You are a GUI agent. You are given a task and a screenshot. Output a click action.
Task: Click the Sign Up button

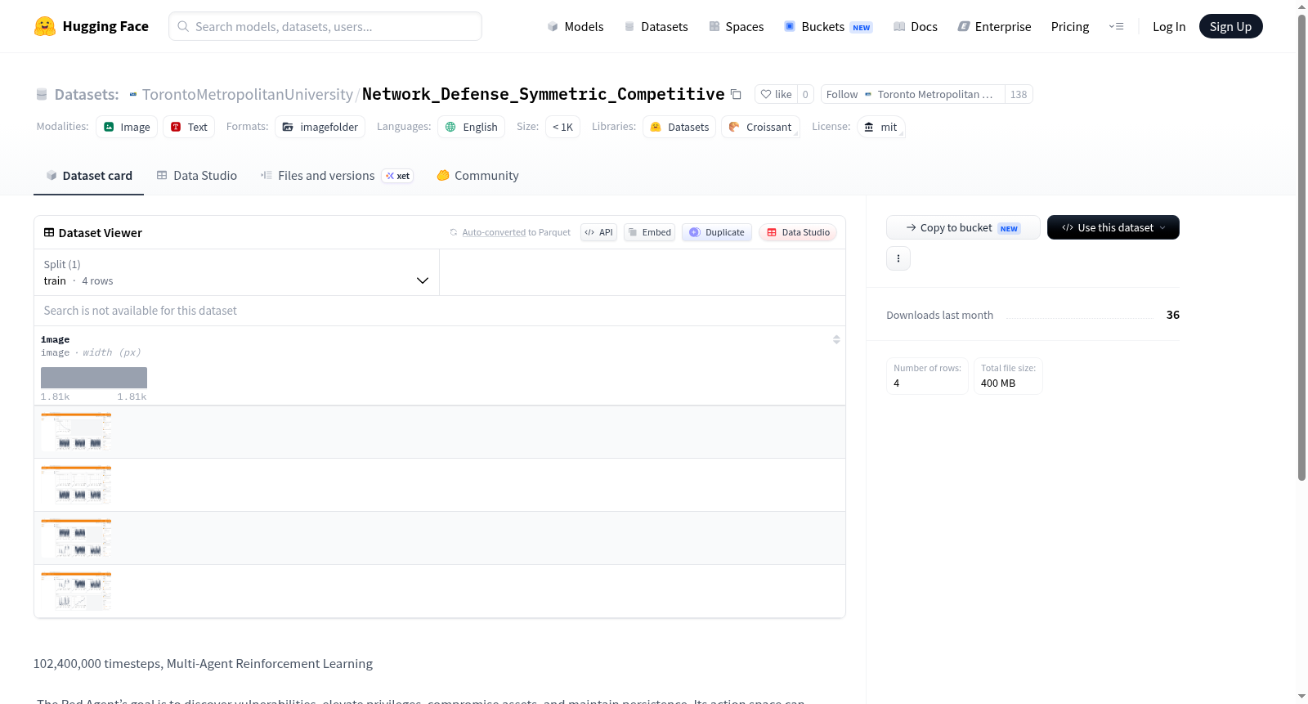1230,26
